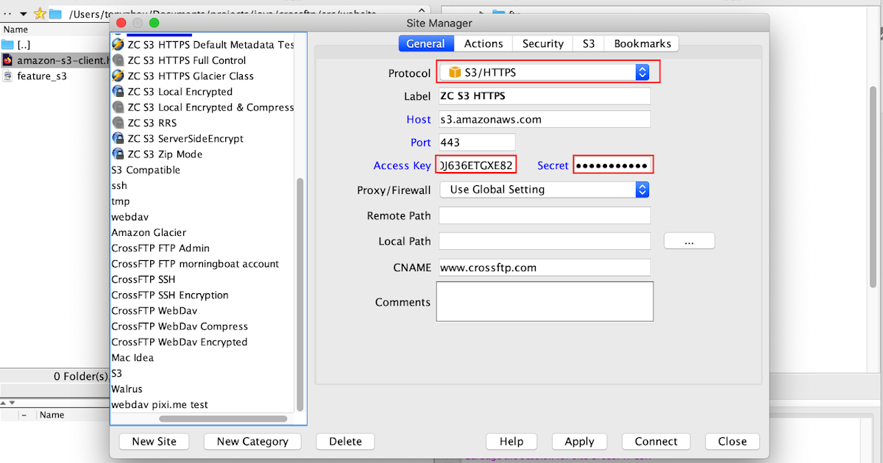The height and width of the screenshot is (463, 883).
Task: Click the New Category button
Action: [x=252, y=442]
